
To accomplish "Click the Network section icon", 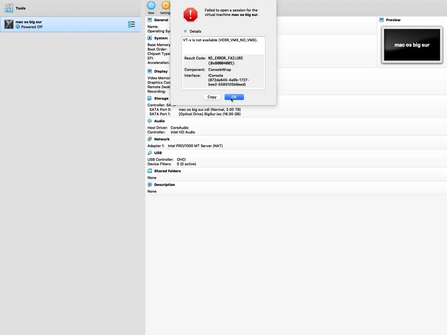I will tap(150, 139).
